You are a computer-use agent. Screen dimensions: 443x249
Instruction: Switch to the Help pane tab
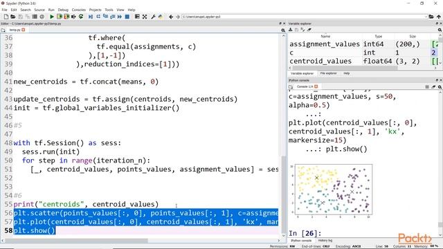(x=347, y=73)
